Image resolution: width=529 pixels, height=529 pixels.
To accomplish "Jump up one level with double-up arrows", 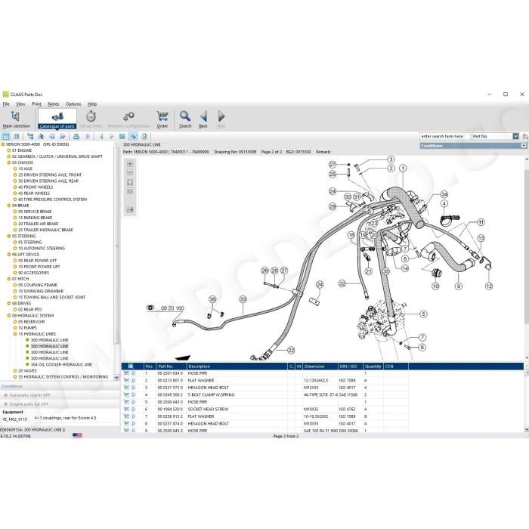I will click(x=41, y=136).
